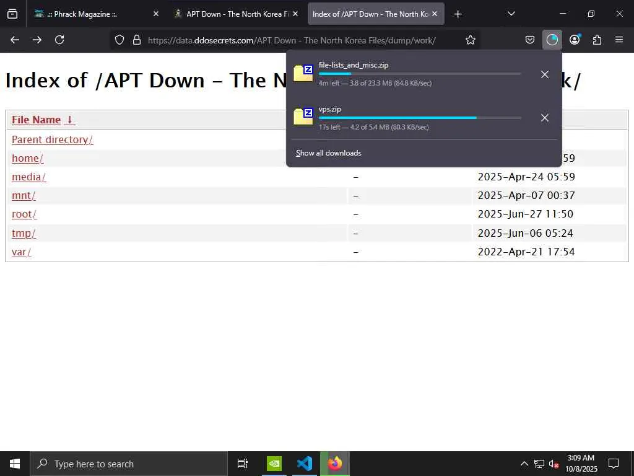Screen dimensions: 634x476
Task: Toggle the downloads panel button
Action: pos(552,40)
